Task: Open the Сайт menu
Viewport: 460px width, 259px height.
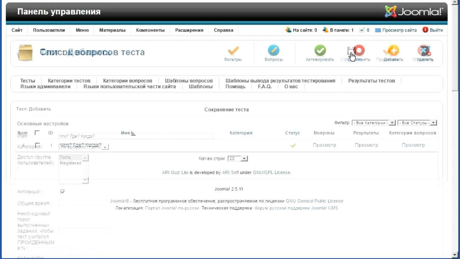Action: (17, 30)
